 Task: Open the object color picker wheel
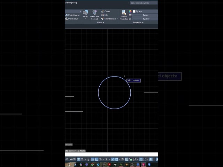pos(130,11)
